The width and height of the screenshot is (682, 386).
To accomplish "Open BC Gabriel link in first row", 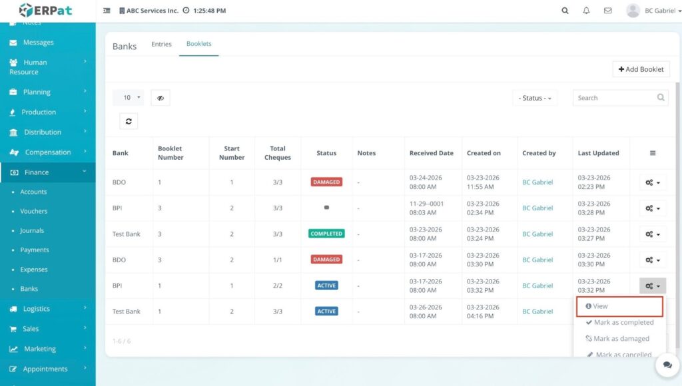I will [x=537, y=182].
